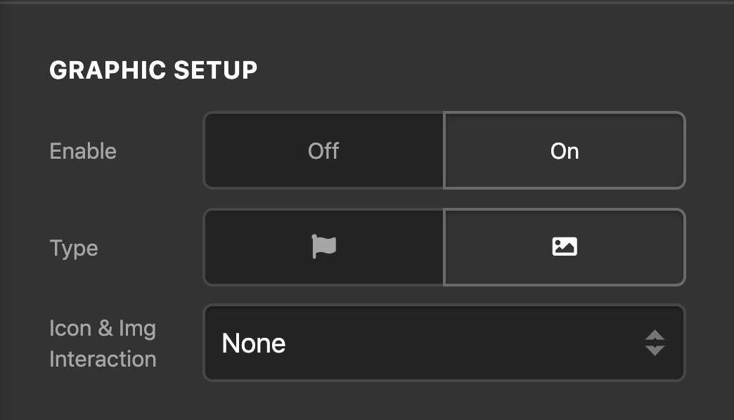Screen dimensions: 734x420
Task: Select the image picture graphic type
Action: click(564, 247)
